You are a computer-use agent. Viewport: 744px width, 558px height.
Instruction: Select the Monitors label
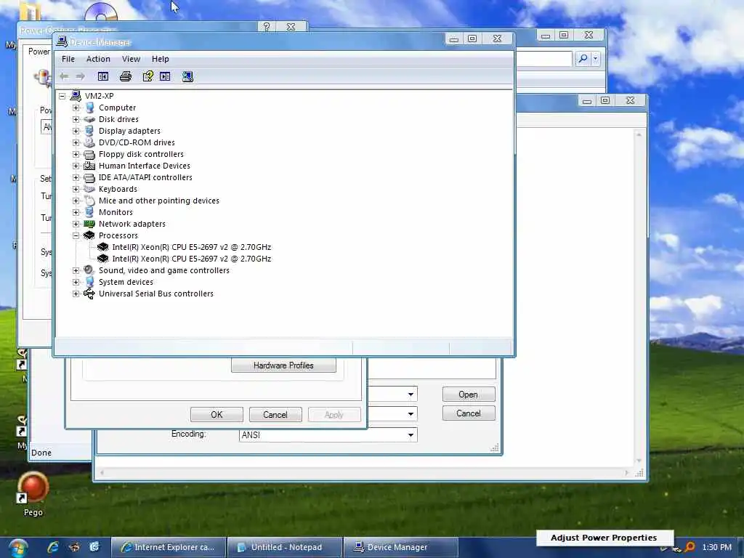[x=116, y=212]
